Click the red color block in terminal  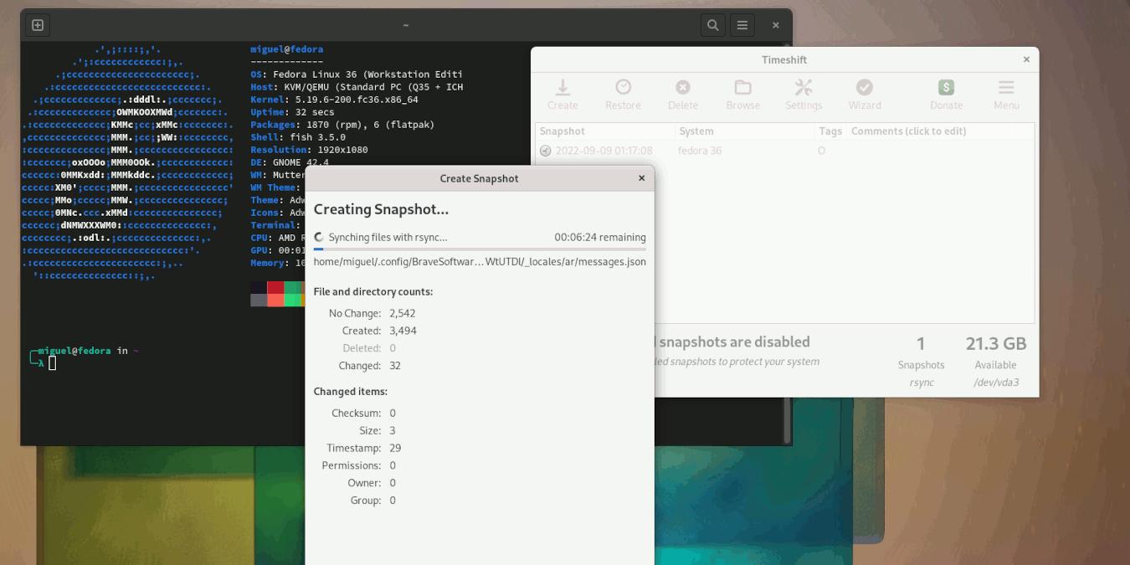[x=275, y=287]
